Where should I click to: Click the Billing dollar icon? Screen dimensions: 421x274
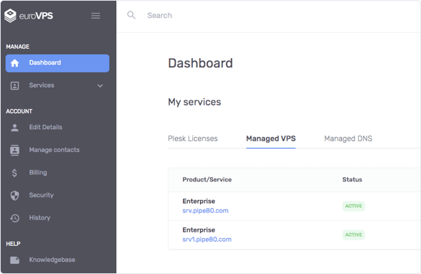[14, 173]
